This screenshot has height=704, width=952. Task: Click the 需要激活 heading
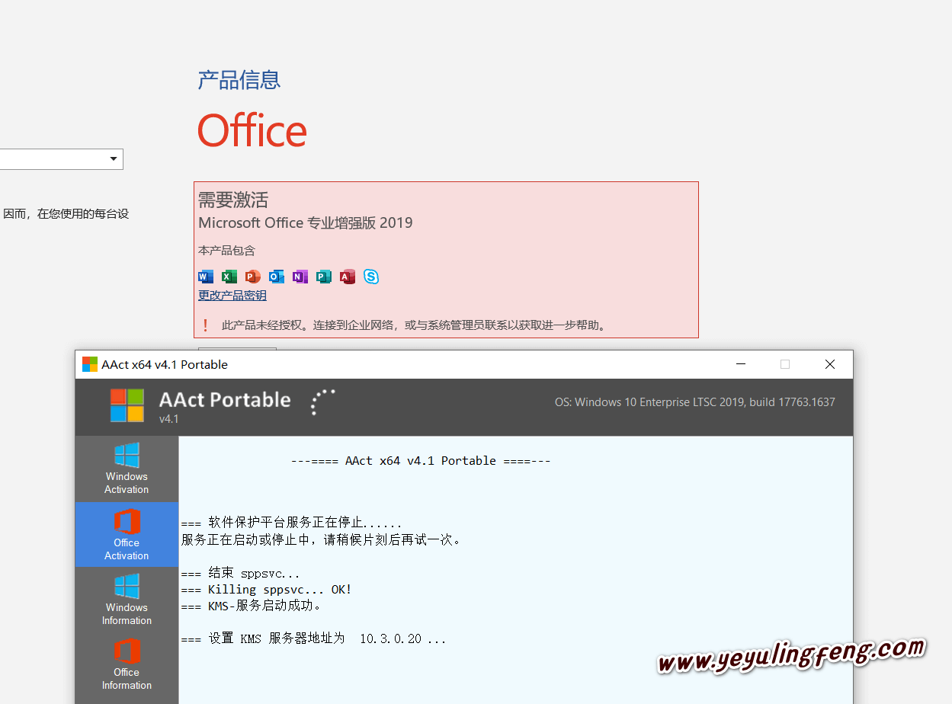tap(233, 200)
